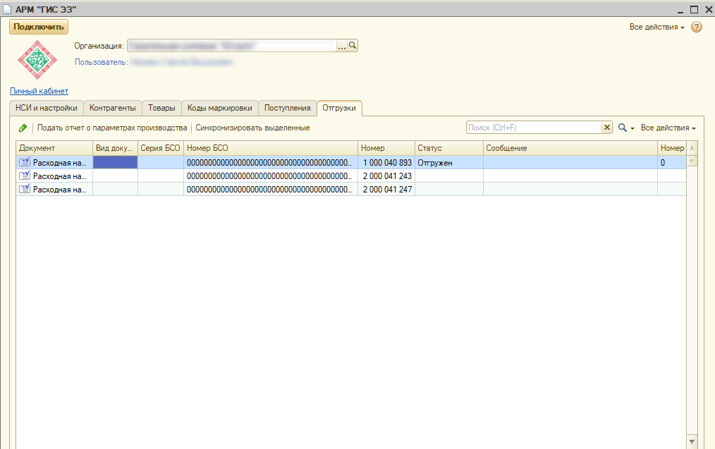Click the green pencil edit icon
The width and height of the screenshot is (715, 449).
pos(23,128)
